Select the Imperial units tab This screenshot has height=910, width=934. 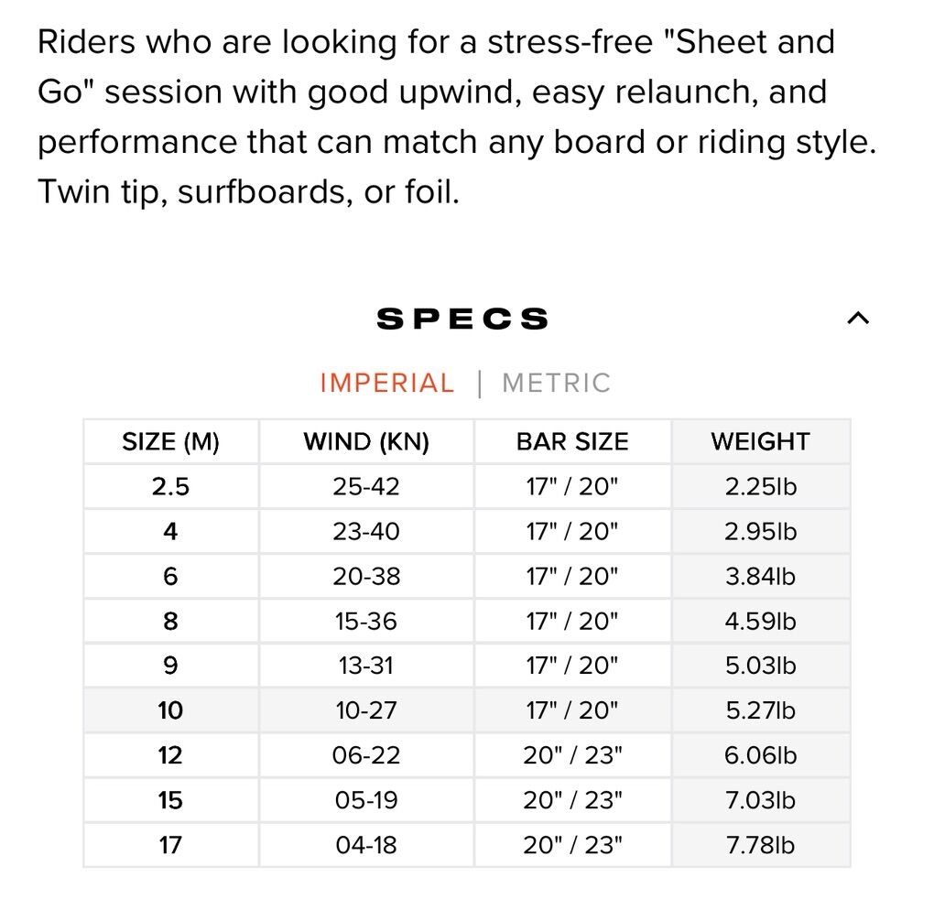point(386,383)
